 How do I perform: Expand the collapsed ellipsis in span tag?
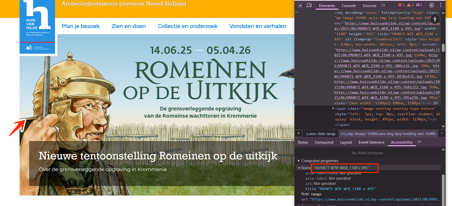pyautogui.click(x=435, y=119)
